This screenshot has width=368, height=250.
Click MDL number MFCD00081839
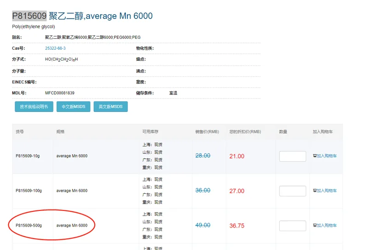coord(60,93)
